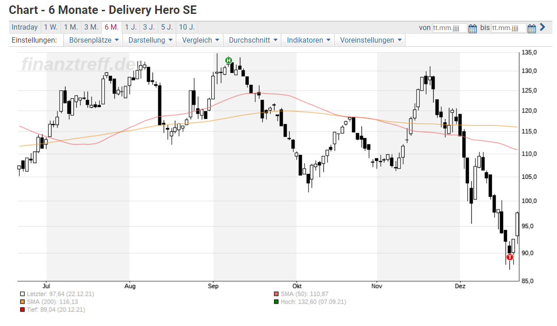Click the 'Aug' x-axis label
The height and width of the screenshot is (326, 557).
tap(130, 286)
